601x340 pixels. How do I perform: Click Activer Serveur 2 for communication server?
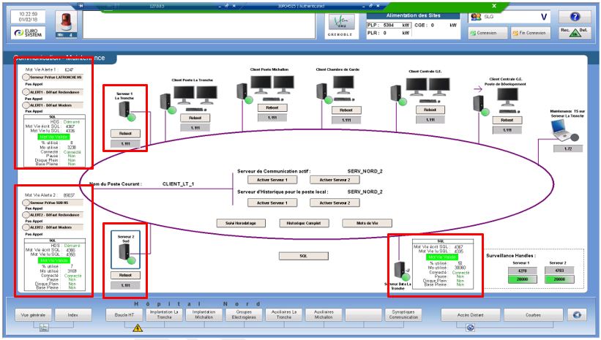click(x=329, y=179)
